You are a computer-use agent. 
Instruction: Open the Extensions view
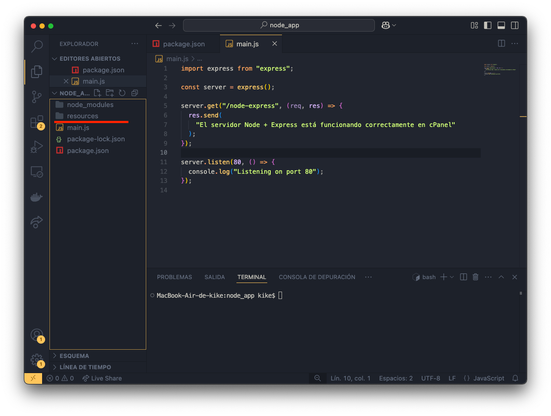tap(37, 122)
